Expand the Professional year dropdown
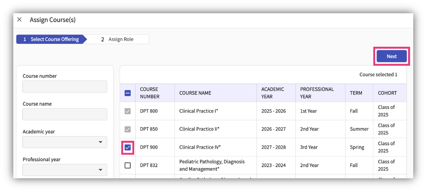427x192 pixels. pyautogui.click(x=65, y=170)
